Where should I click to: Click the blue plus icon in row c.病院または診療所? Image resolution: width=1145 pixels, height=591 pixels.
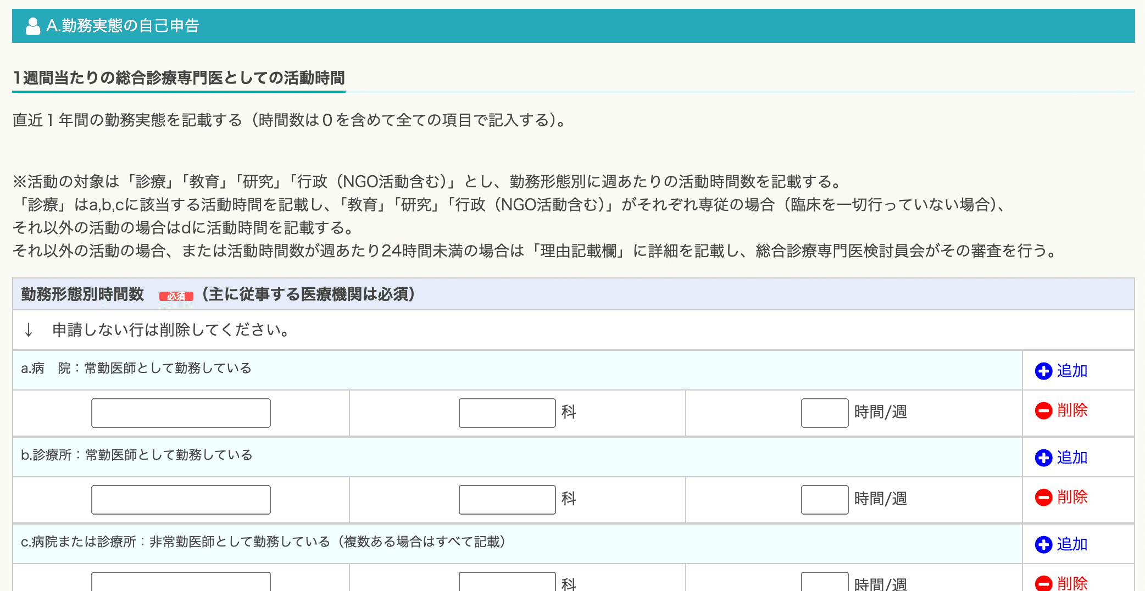1043,544
